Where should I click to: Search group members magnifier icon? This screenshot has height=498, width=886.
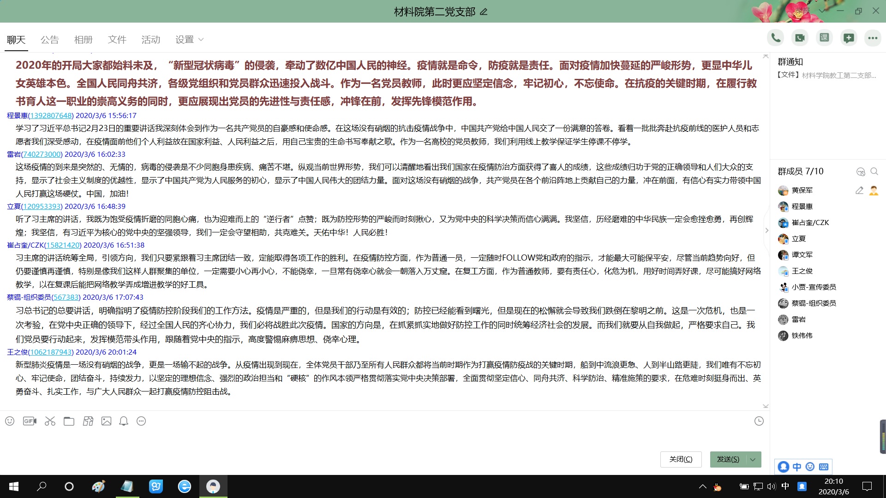(x=874, y=172)
